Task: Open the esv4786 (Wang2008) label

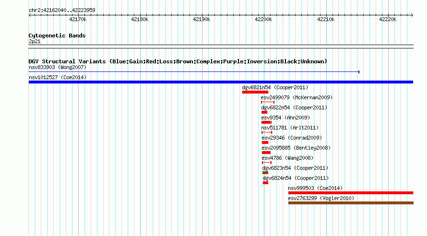Action: 287,158
